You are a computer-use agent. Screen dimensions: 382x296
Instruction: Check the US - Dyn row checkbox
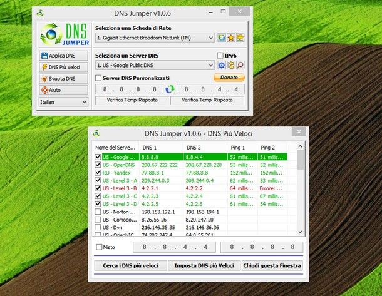[98, 227]
